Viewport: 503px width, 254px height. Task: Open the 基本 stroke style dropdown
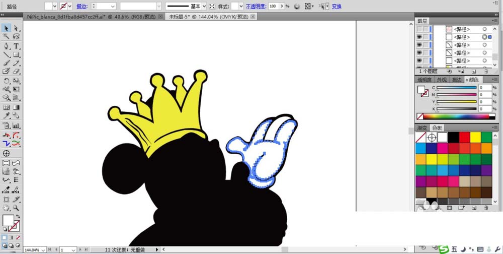coord(204,6)
